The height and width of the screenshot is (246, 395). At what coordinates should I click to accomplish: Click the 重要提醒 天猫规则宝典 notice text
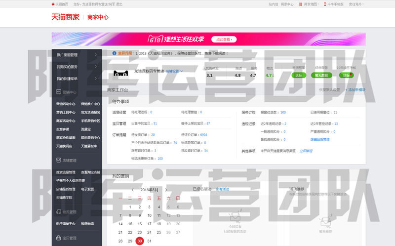(173, 53)
